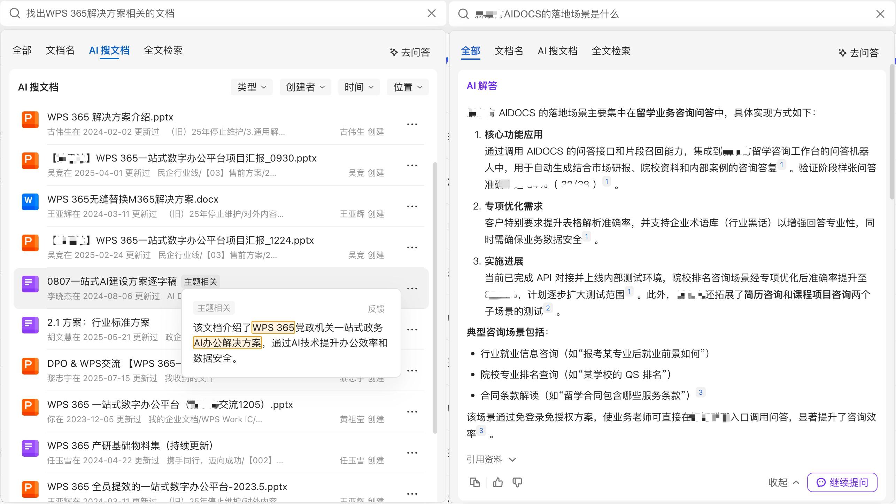Click the 继续提问 button
This screenshot has width=896, height=504.
842,482
